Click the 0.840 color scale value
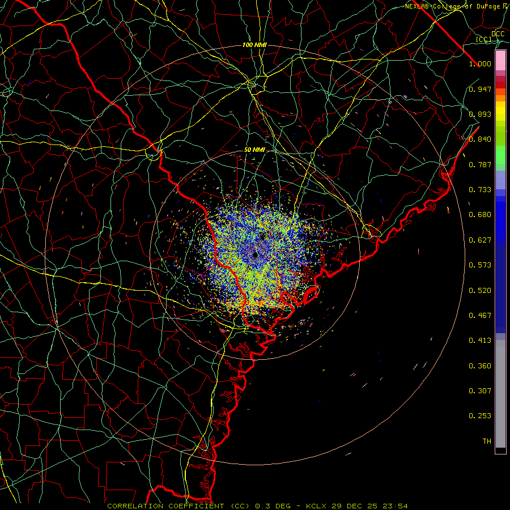 [480, 139]
